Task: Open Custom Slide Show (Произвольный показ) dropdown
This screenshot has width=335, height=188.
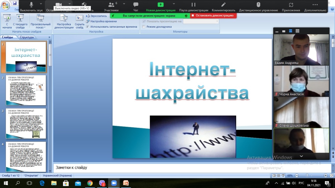Action: (x=40, y=22)
